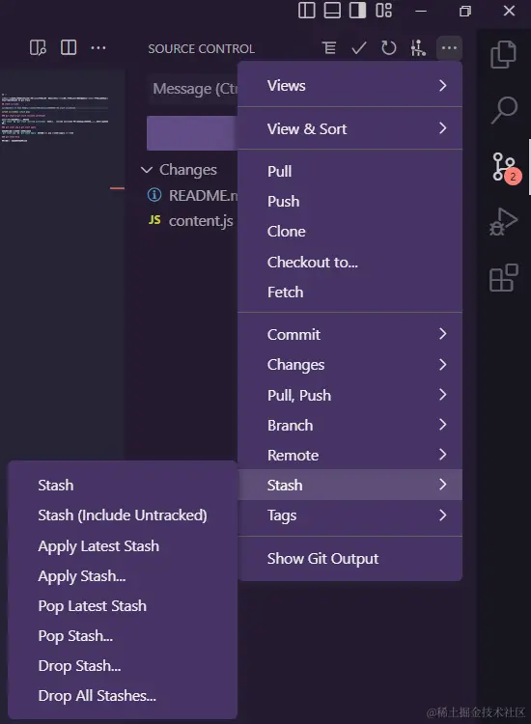The image size is (531, 724).
Task: Select Apply Stash... option
Action: pos(123,575)
